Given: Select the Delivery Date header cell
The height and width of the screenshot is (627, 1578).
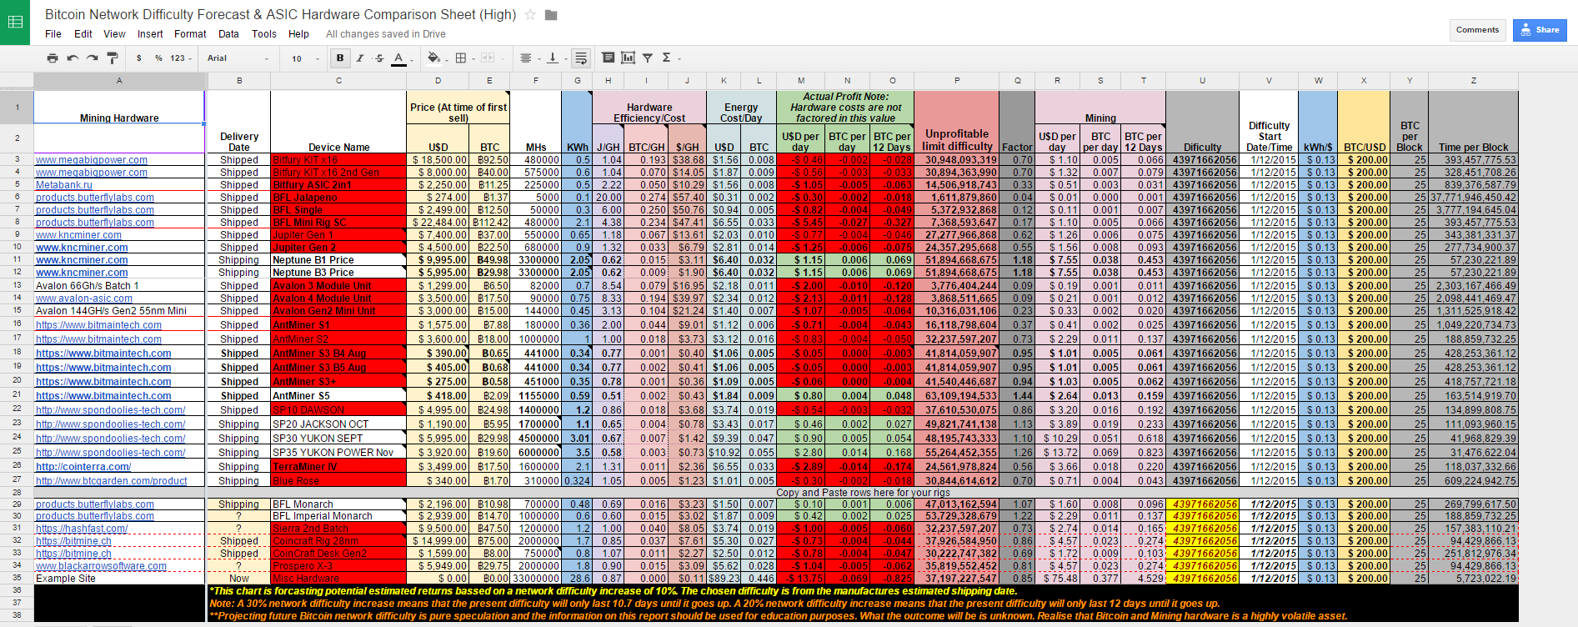Looking at the screenshot, I should [239, 138].
